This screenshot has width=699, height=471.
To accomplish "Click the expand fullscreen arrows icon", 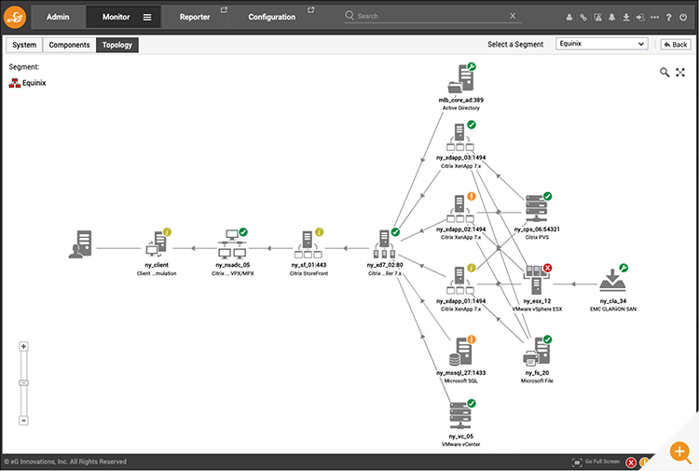I will (680, 72).
